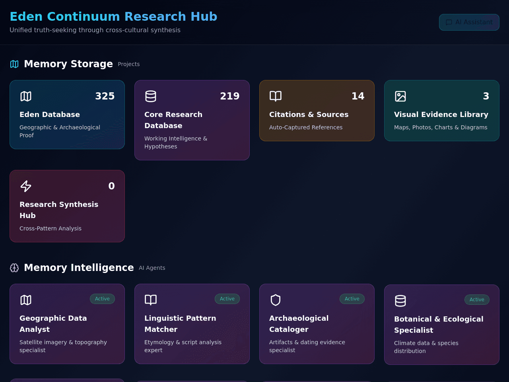Click the 3 count on Visual Evidence Library
Screen dimensions: 509x382
486,96
